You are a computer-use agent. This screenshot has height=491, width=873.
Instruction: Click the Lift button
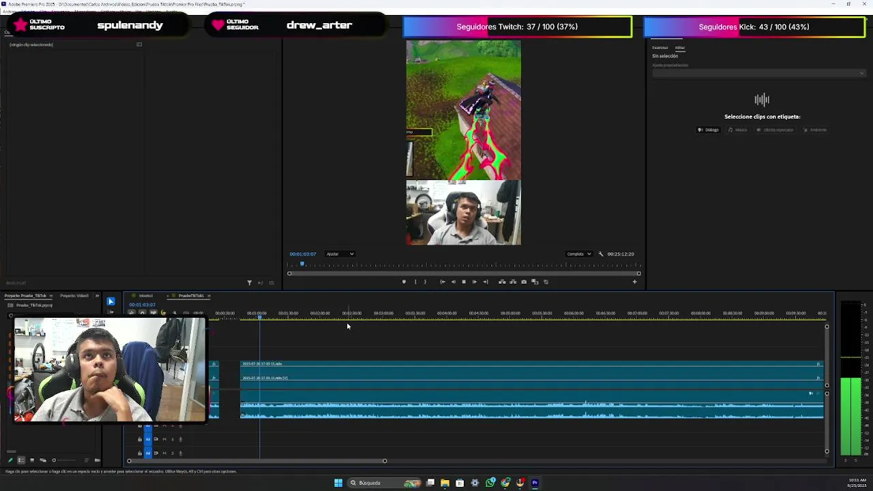pos(502,282)
